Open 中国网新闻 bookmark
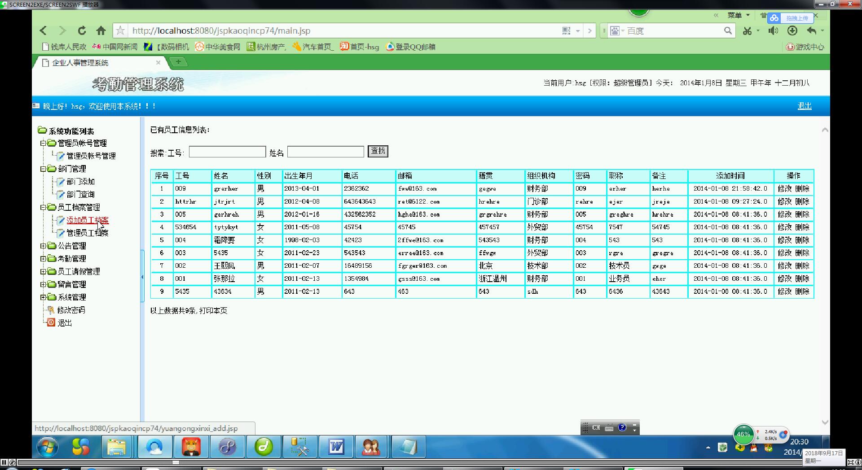Image resolution: width=862 pixels, height=470 pixels. [115, 47]
